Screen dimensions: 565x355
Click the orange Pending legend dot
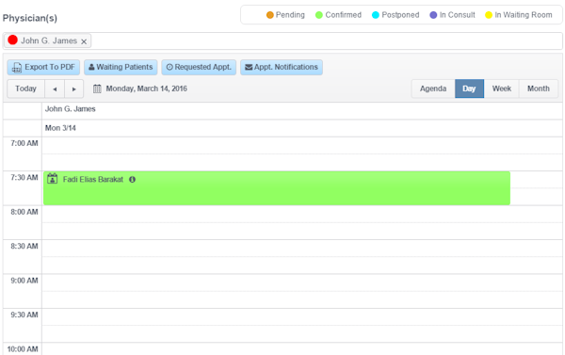pos(270,15)
